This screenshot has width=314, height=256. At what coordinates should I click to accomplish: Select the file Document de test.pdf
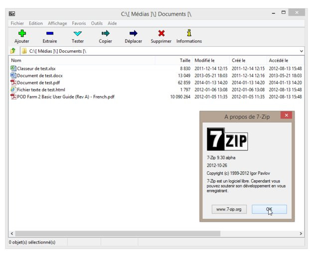click(x=38, y=83)
